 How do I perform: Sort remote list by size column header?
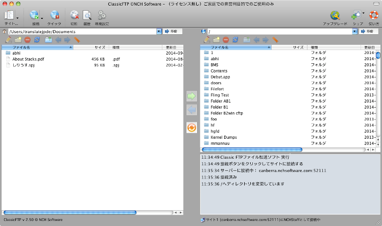[289, 47]
